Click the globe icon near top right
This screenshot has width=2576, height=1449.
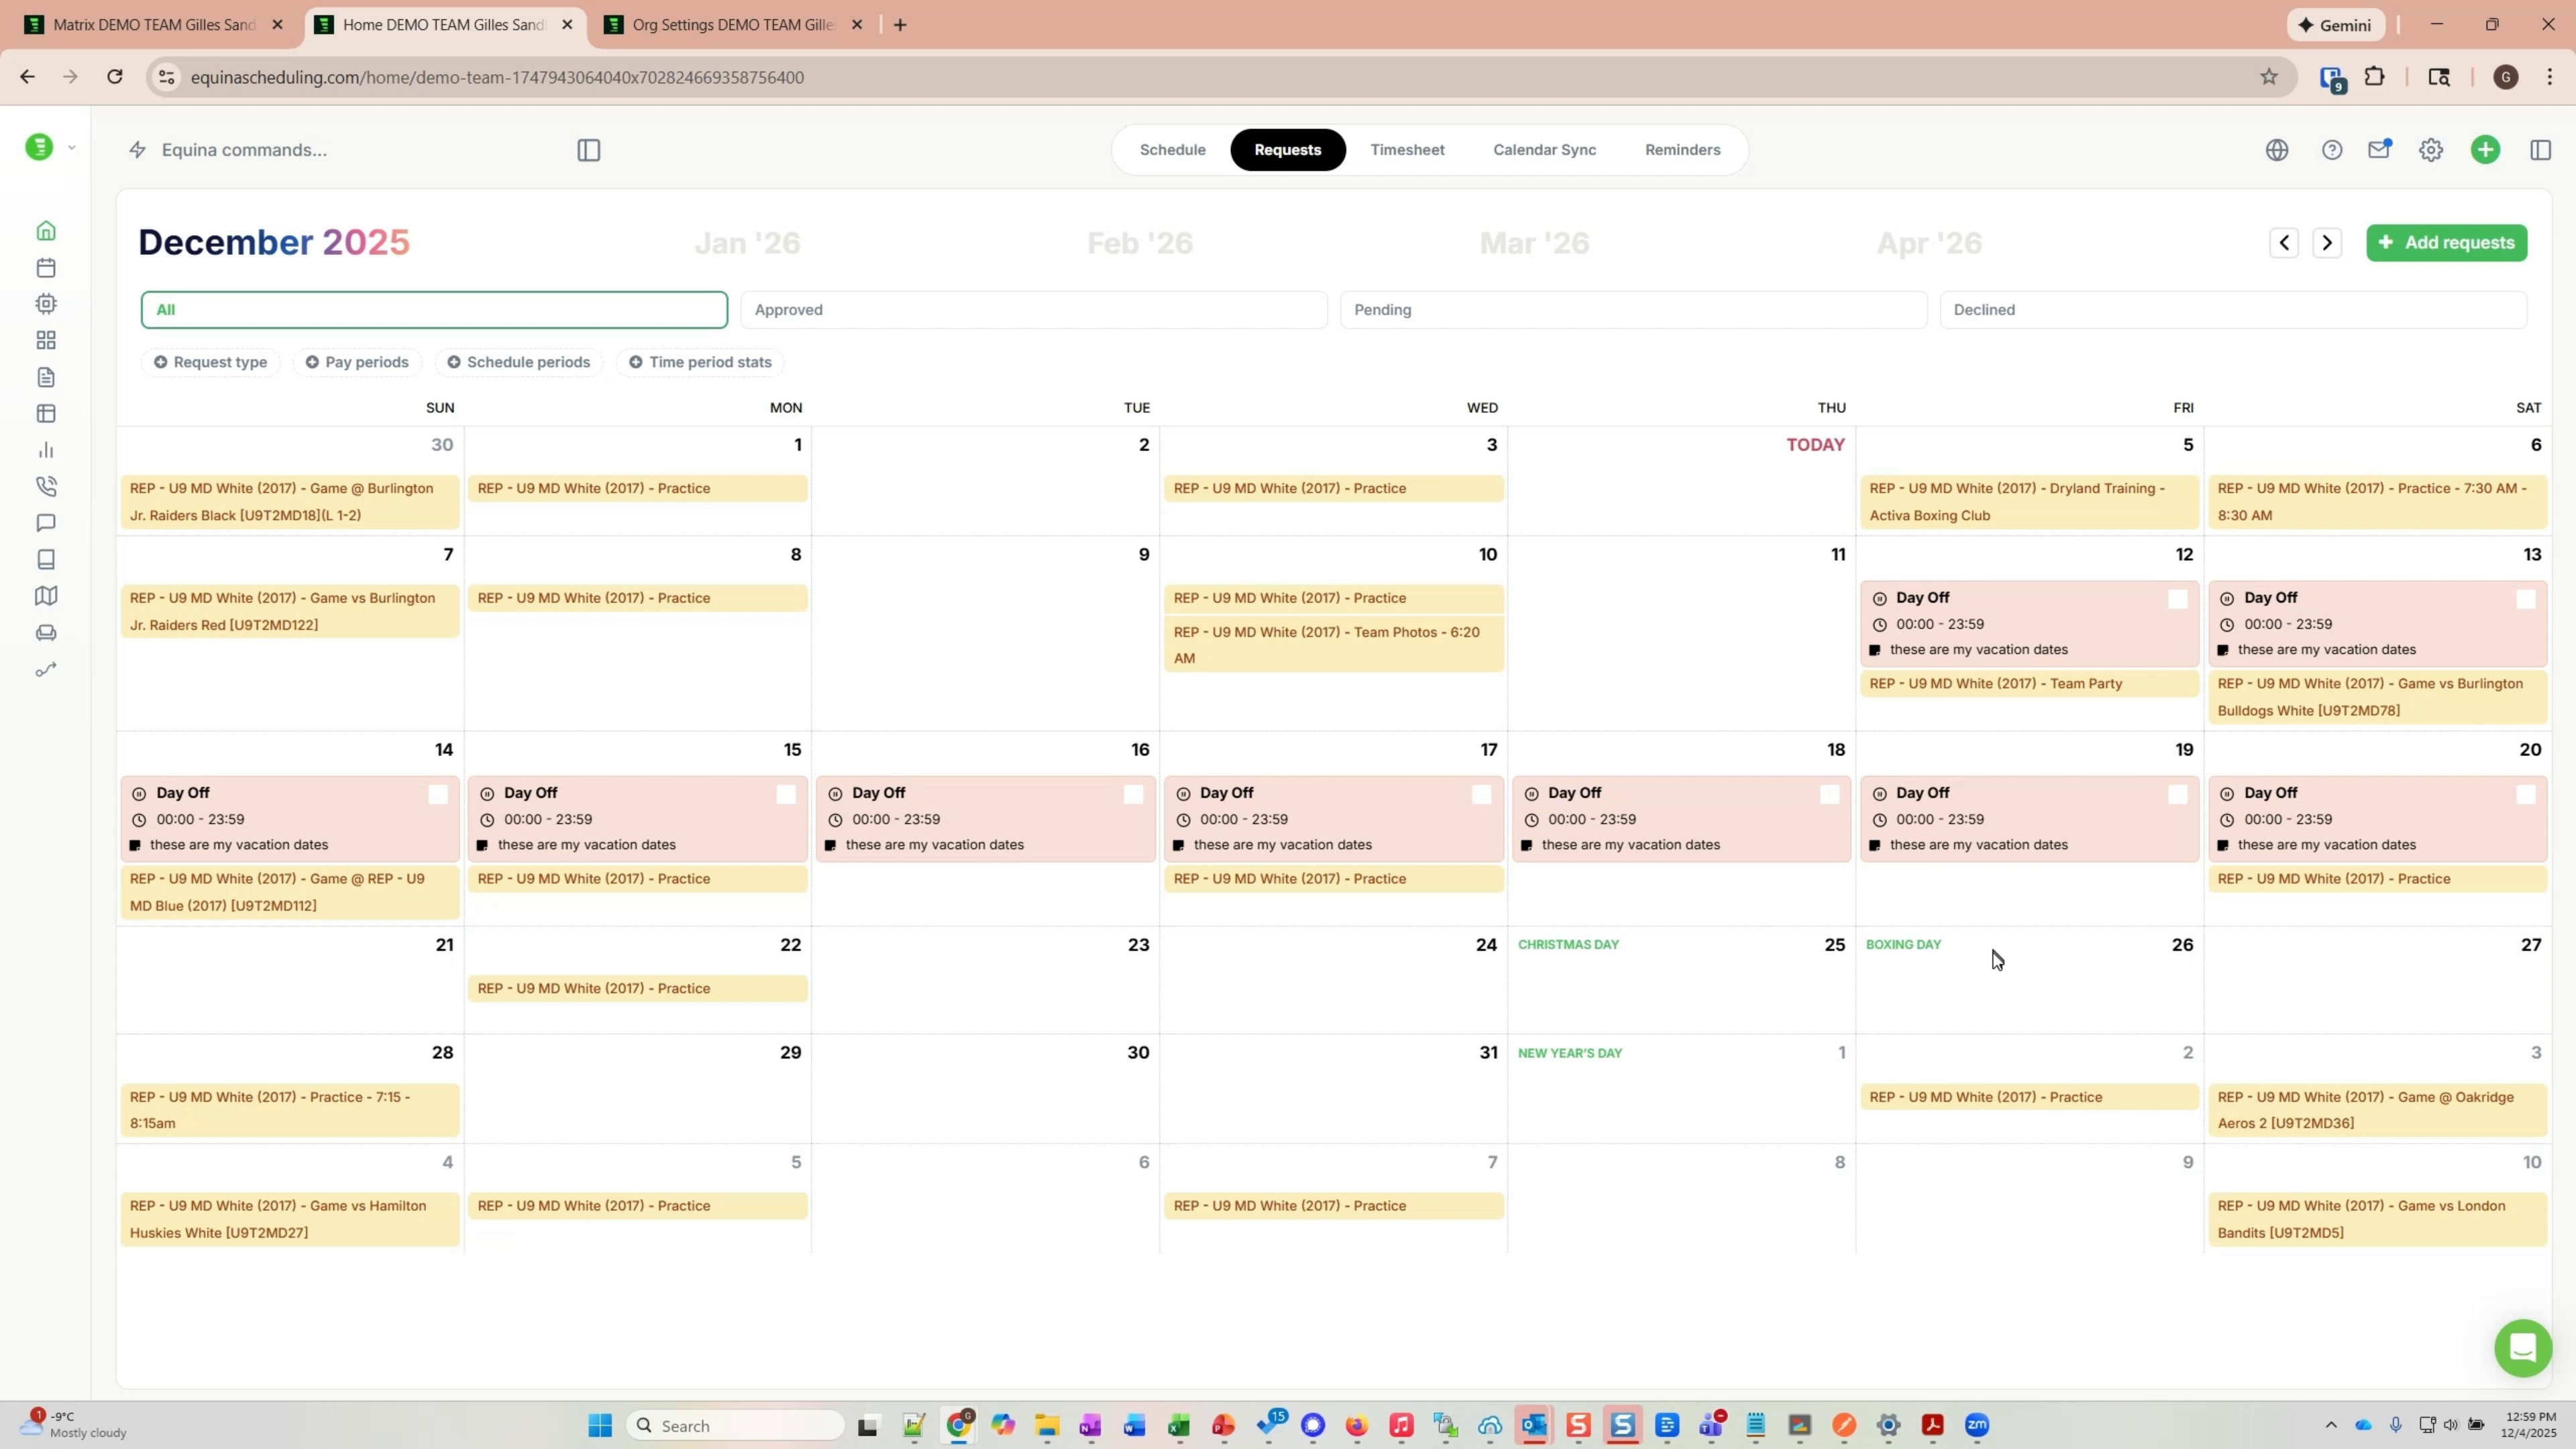[2277, 149]
